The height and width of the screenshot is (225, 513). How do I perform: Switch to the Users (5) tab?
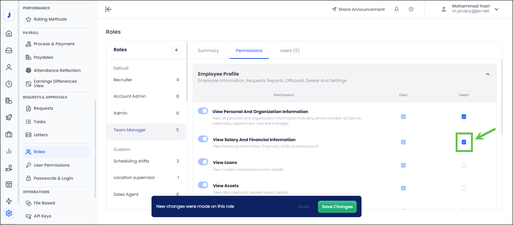coord(289,50)
